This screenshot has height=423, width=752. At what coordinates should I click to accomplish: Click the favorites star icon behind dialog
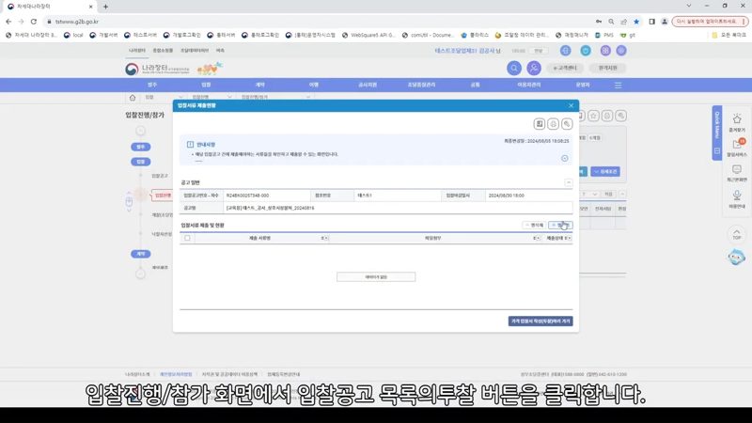(x=594, y=116)
